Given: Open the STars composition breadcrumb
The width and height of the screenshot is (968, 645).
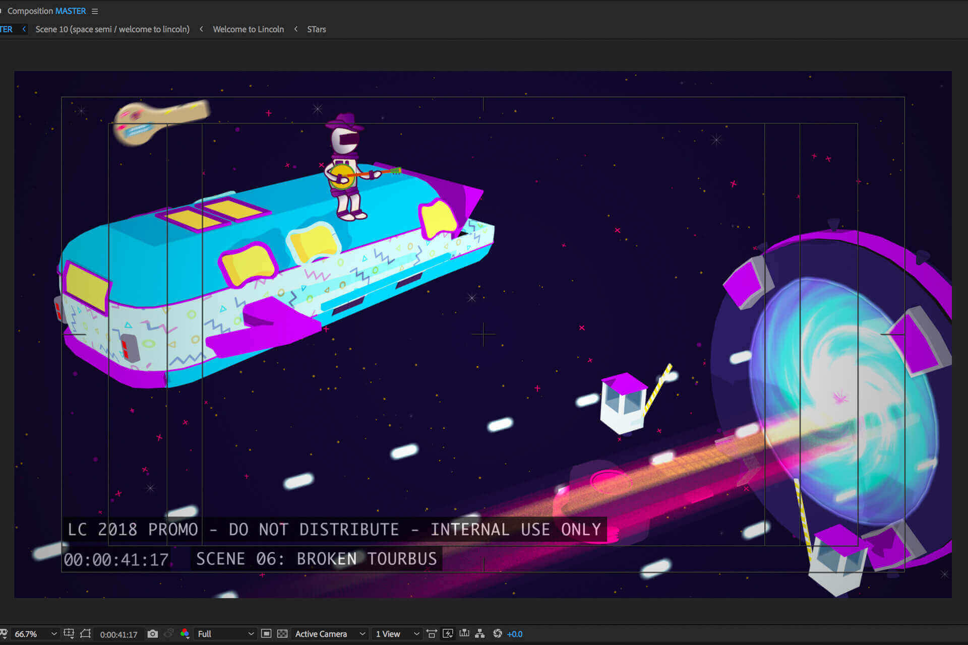Looking at the screenshot, I should coord(317,29).
